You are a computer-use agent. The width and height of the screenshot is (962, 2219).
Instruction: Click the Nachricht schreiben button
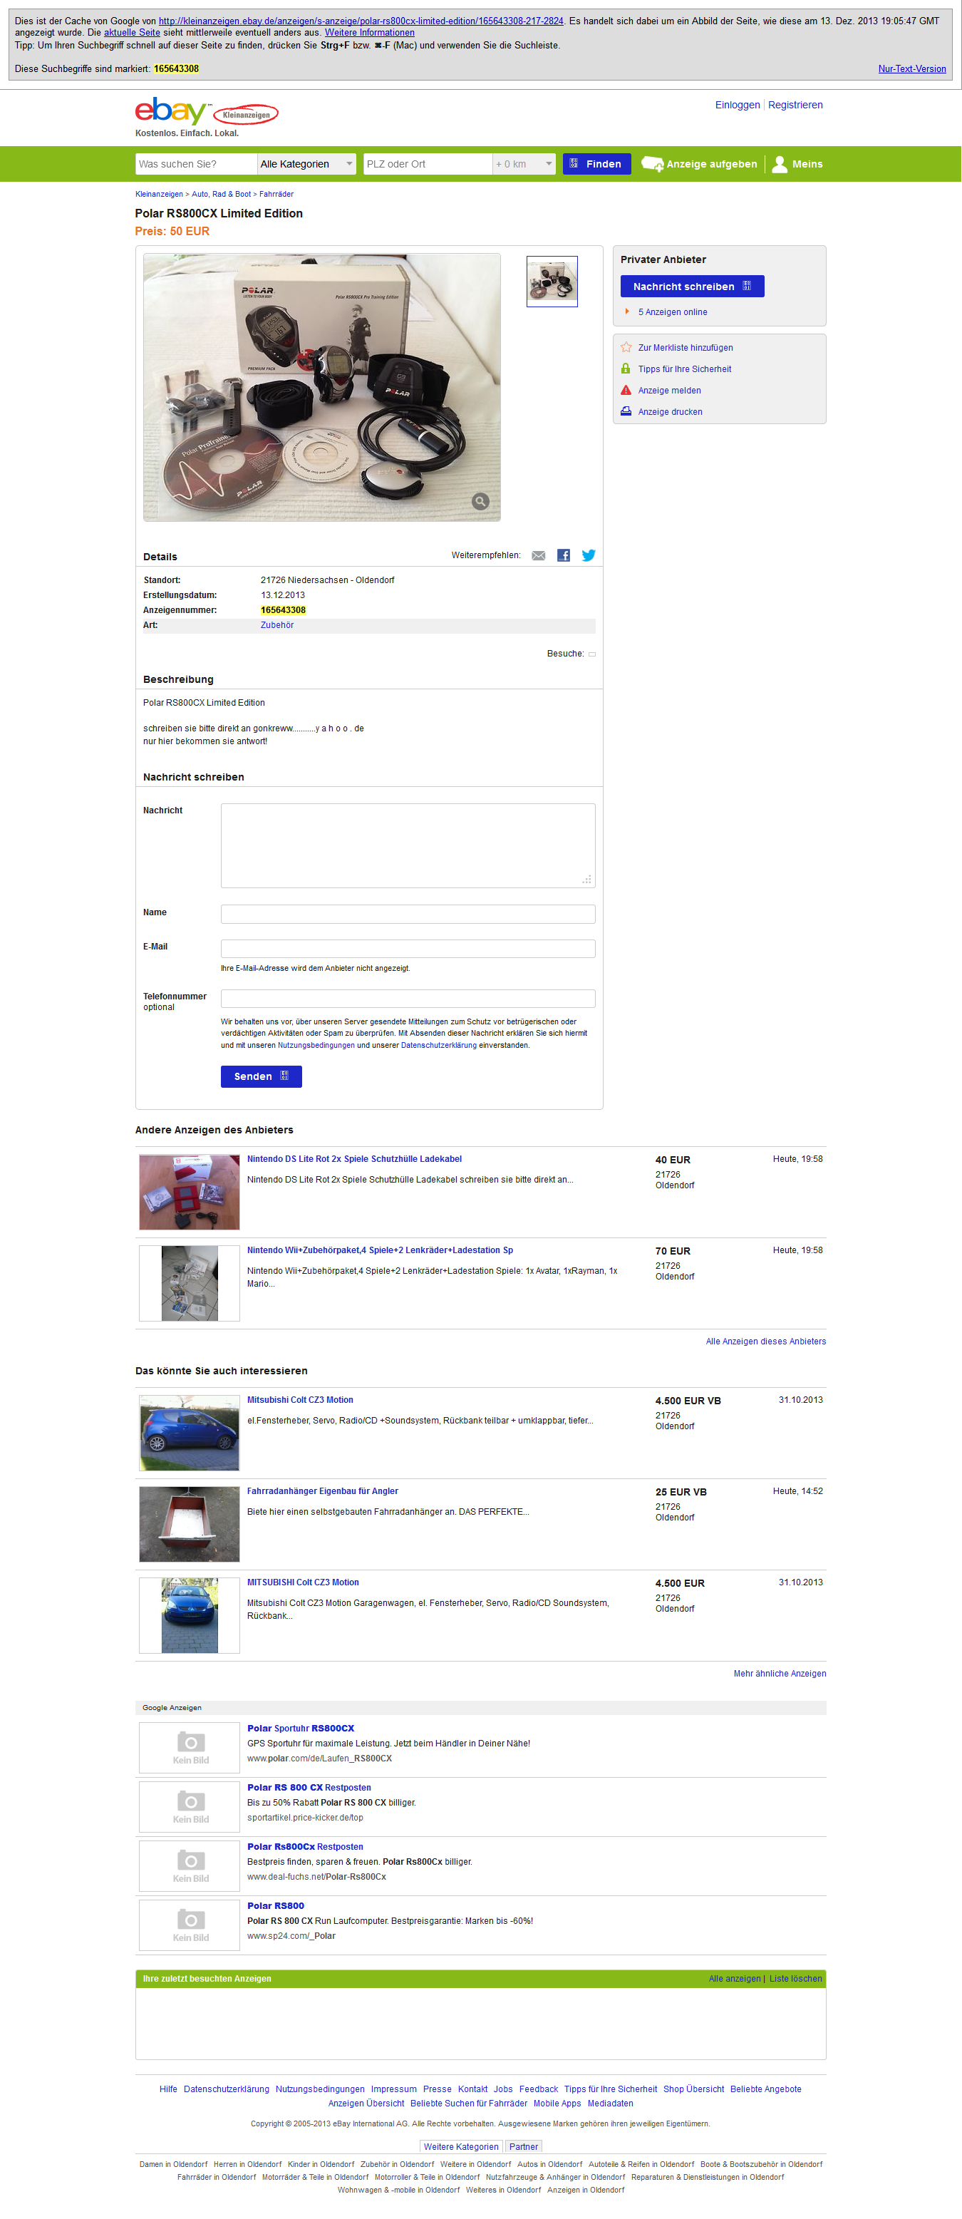[x=693, y=286]
